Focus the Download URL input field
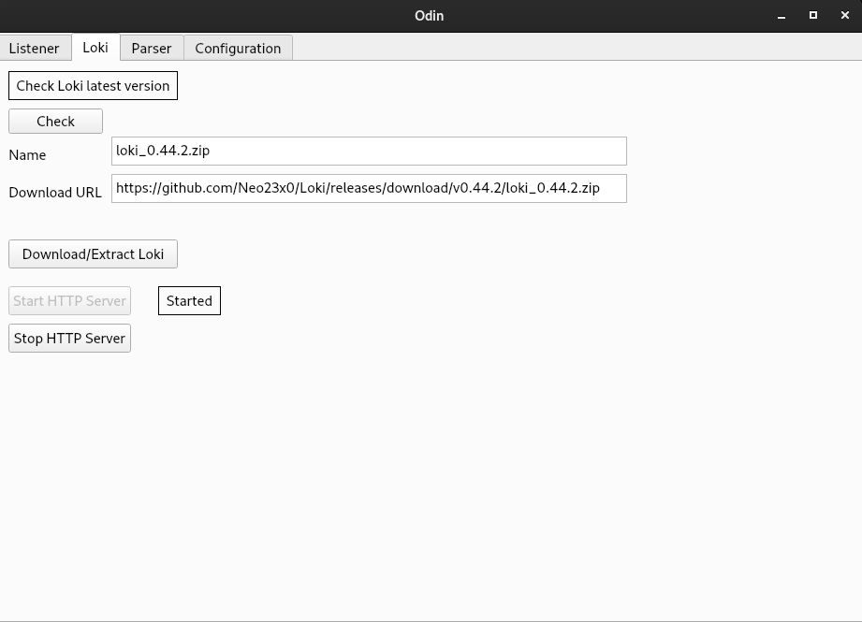 pyautogui.click(x=369, y=188)
